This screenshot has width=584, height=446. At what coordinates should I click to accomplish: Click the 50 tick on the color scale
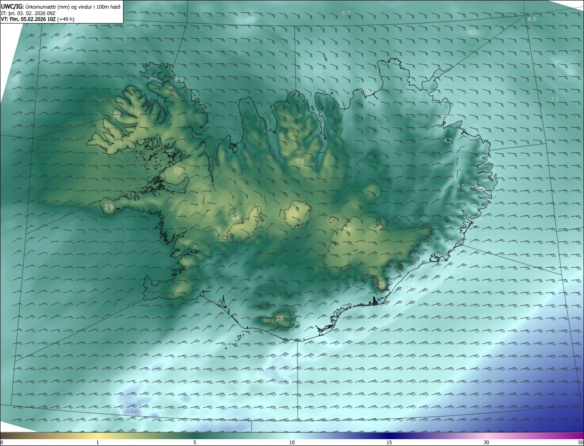coord(580,442)
